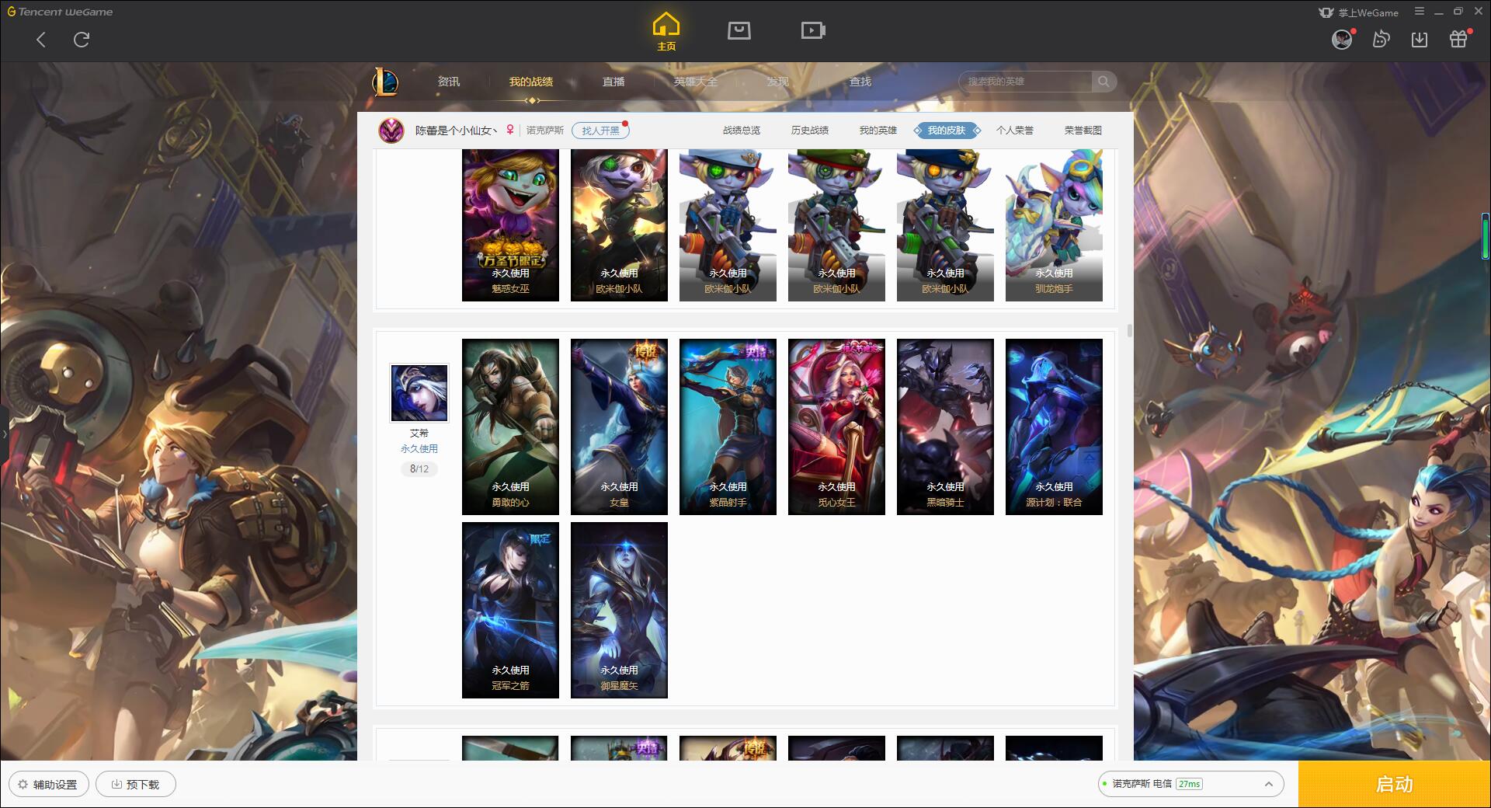Focus the 搜索我的英雄 search field
This screenshot has height=808, width=1491.
point(1025,82)
